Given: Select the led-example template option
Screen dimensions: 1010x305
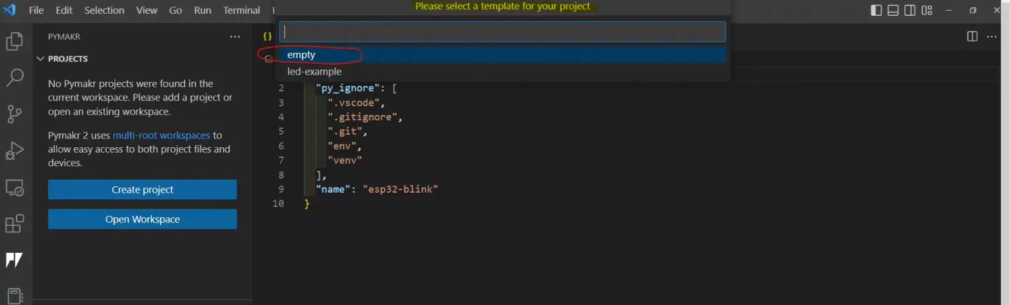Looking at the screenshot, I should click(x=314, y=71).
